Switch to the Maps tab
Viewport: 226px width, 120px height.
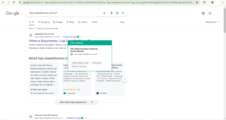70,22
